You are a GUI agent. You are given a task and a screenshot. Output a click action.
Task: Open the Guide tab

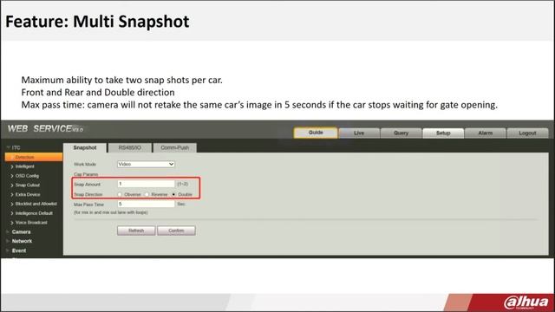click(316, 133)
